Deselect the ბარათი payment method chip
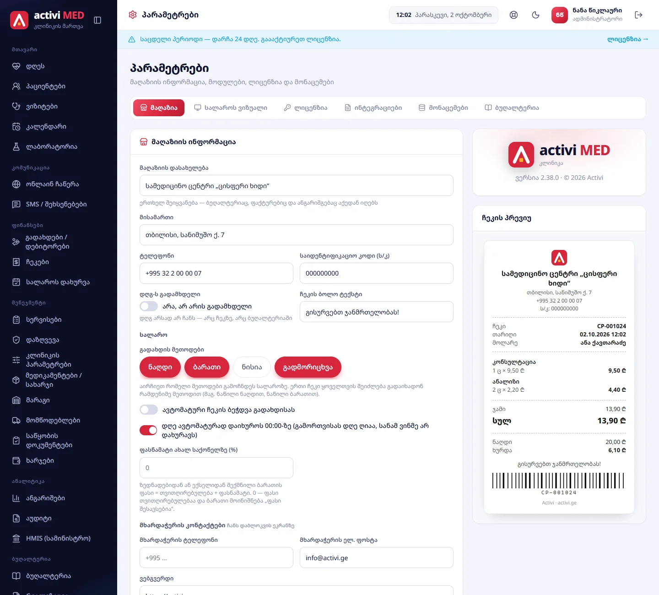The image size is (659, 595). tap(207, 367)
